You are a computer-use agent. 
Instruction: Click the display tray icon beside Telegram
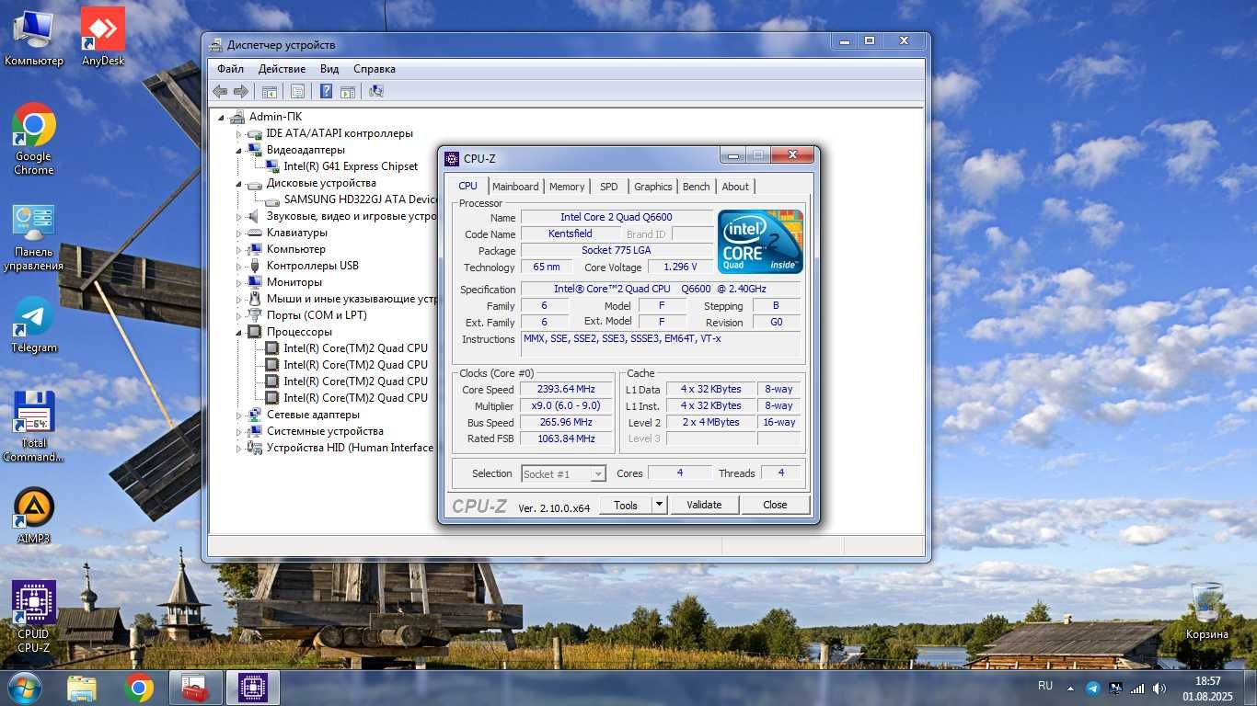1115,688
